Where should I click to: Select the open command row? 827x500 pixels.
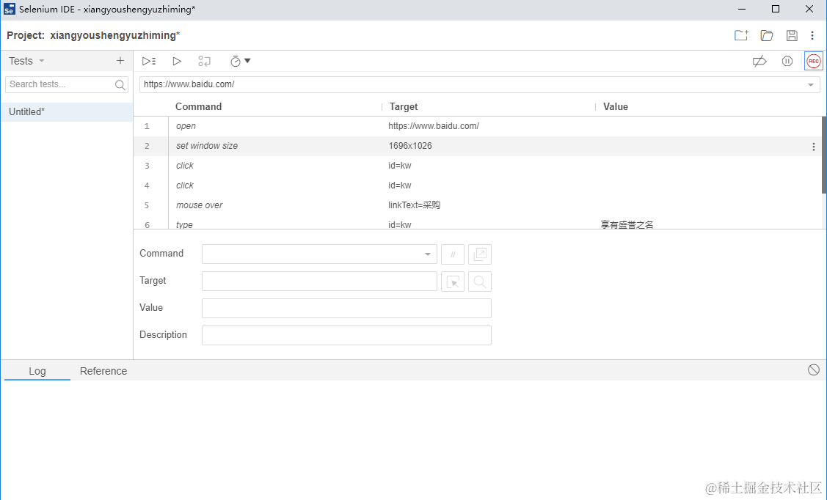478,126
